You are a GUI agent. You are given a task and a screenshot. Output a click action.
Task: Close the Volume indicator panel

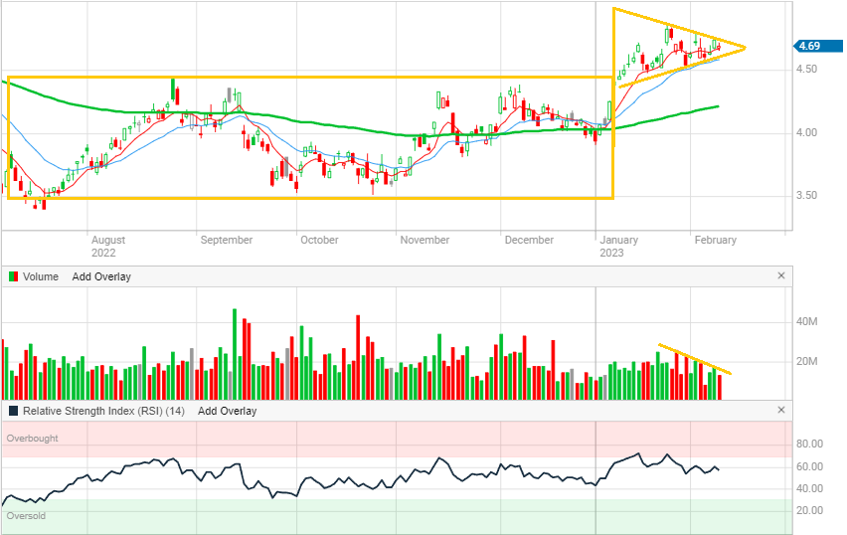(780, 276)
